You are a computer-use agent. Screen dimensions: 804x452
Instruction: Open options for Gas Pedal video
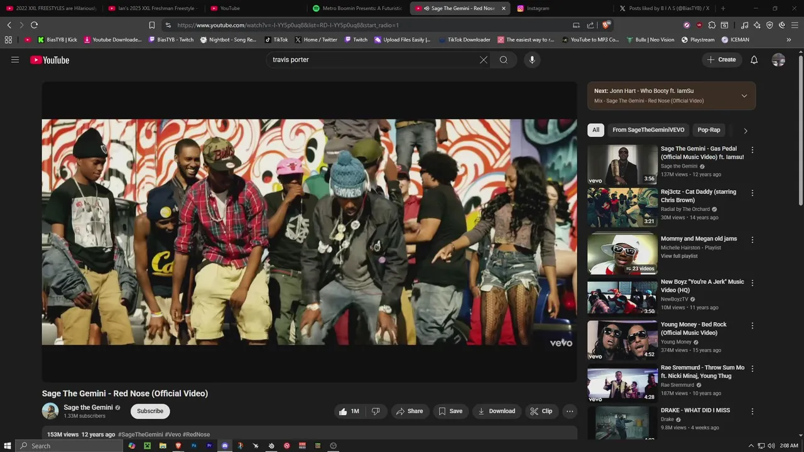pos(752,150)
